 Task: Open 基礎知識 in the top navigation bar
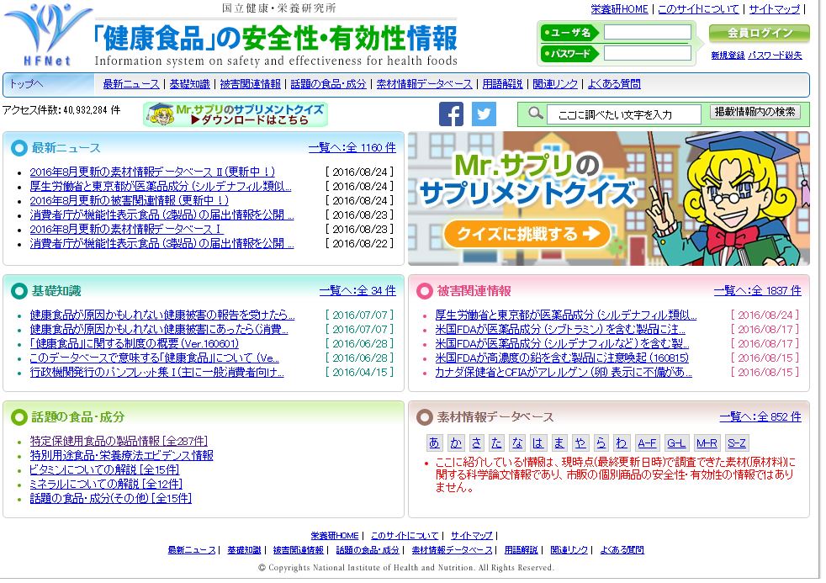pyautogui.click(x=189, y=84)
